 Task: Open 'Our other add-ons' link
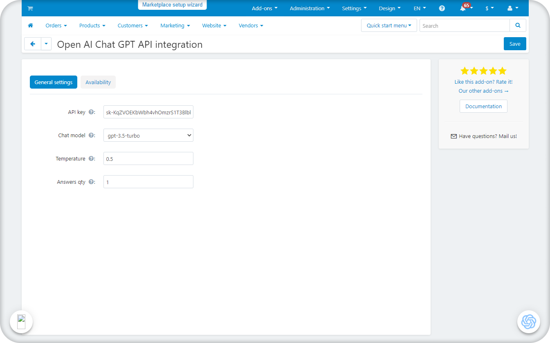point(483,91)
